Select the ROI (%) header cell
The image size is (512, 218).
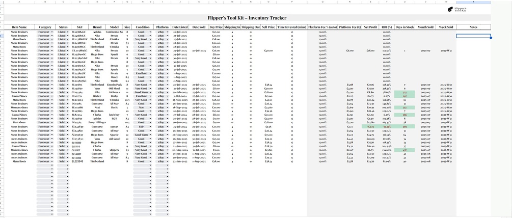tap(387, 27)
